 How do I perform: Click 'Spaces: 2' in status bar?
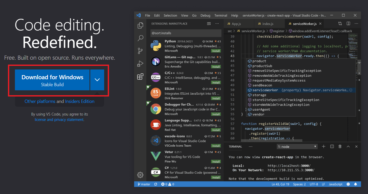point(299,184)
